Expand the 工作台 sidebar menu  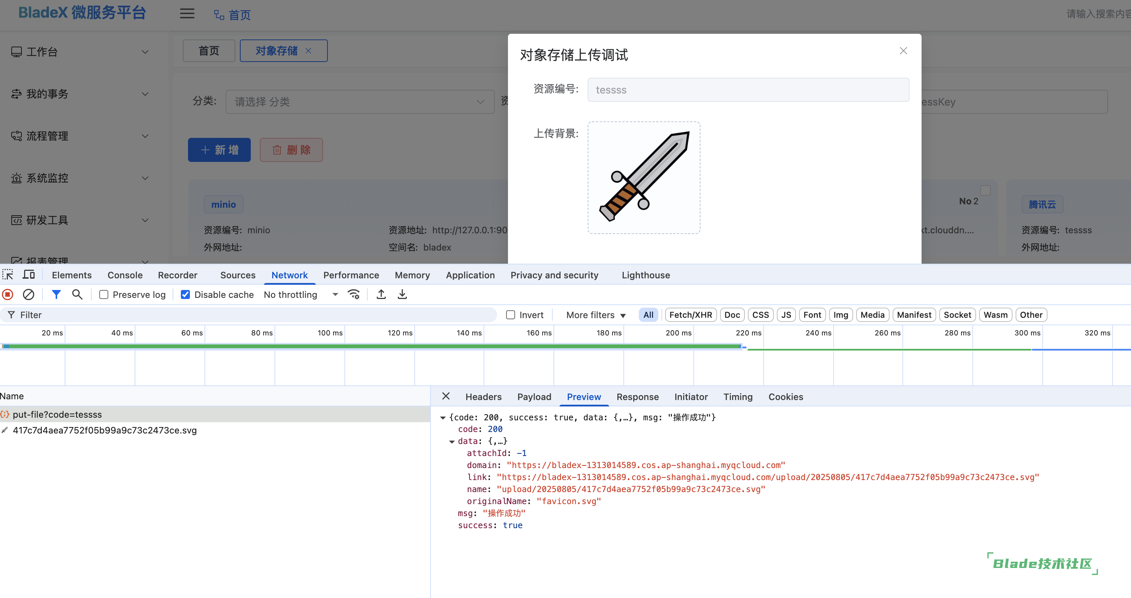click(145, 52)
